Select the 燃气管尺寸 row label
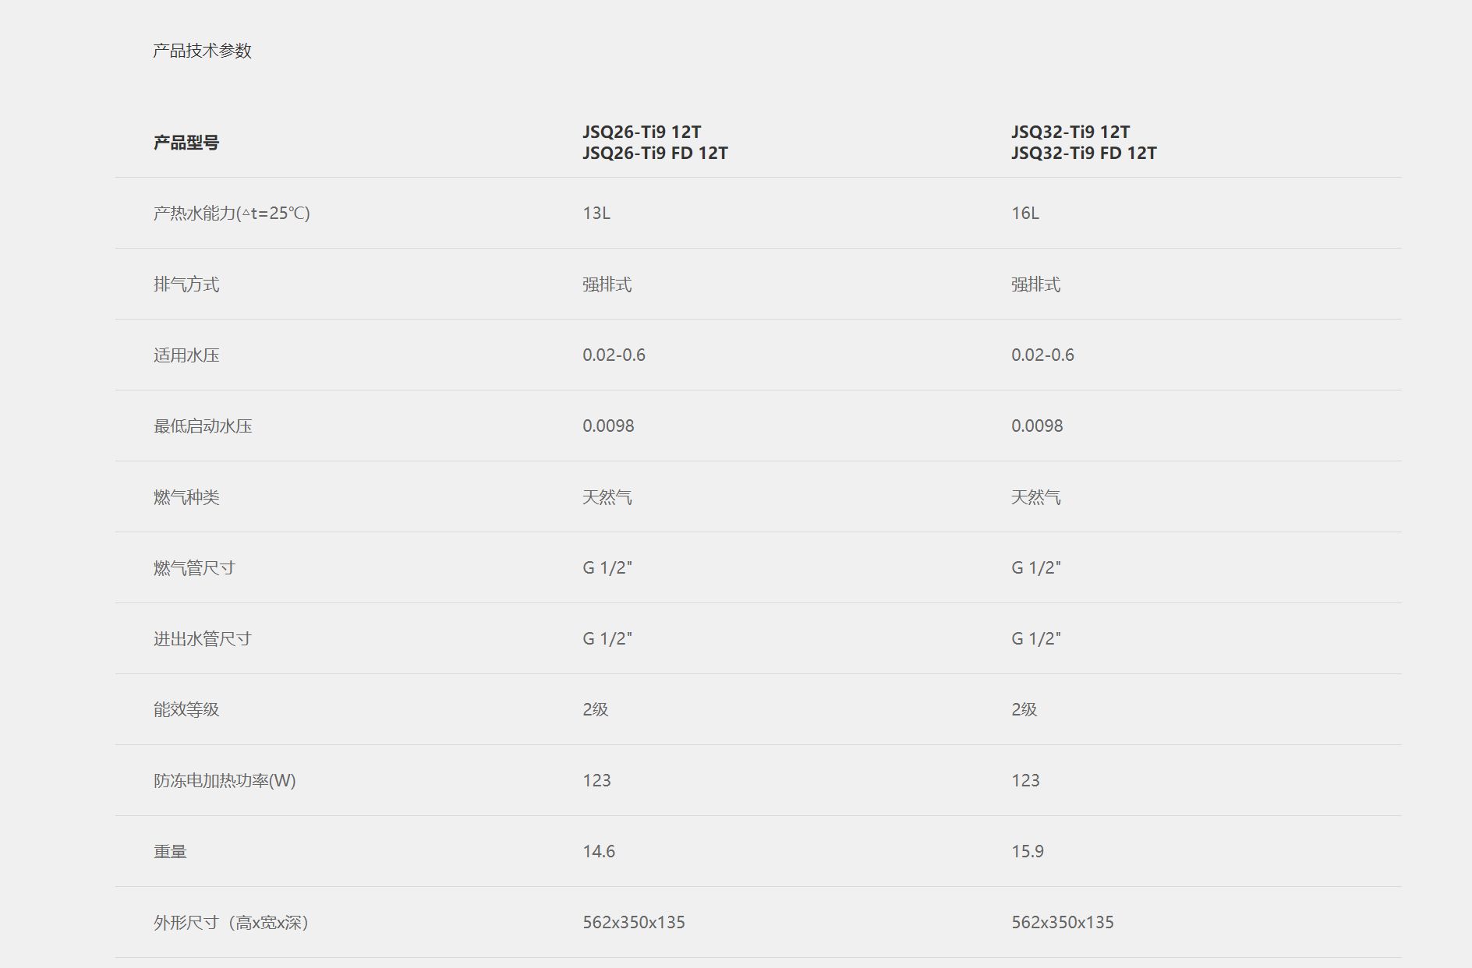 [194, 568]
